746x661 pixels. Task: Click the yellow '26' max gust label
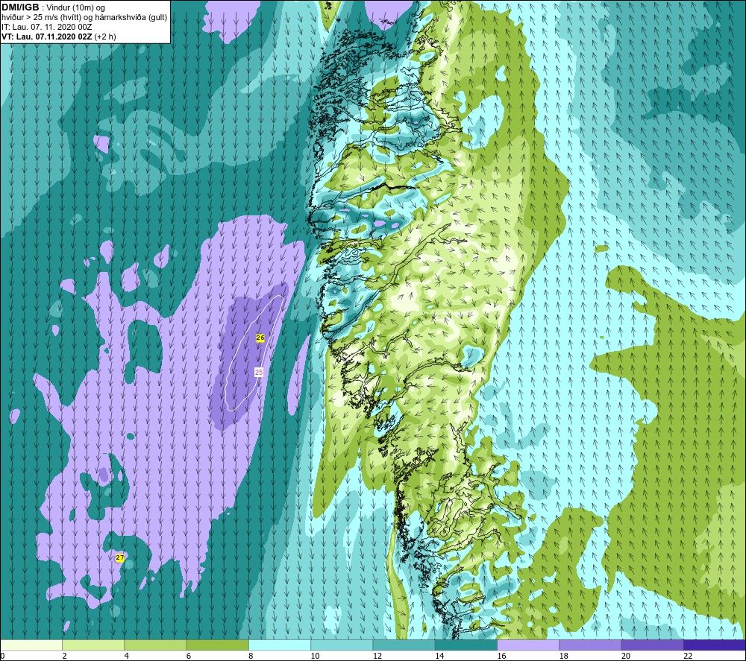(x=260, y=338)
